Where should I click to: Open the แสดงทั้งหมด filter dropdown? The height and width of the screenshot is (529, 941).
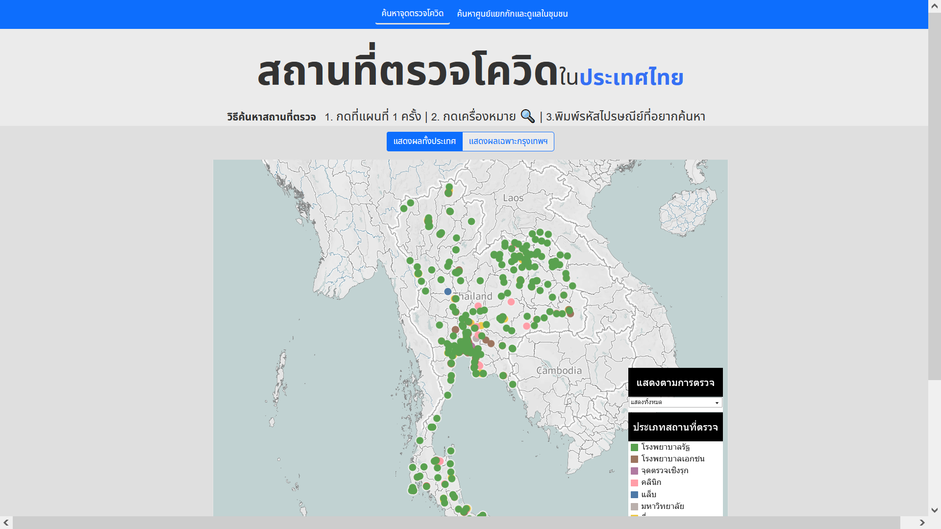point(675,403)
